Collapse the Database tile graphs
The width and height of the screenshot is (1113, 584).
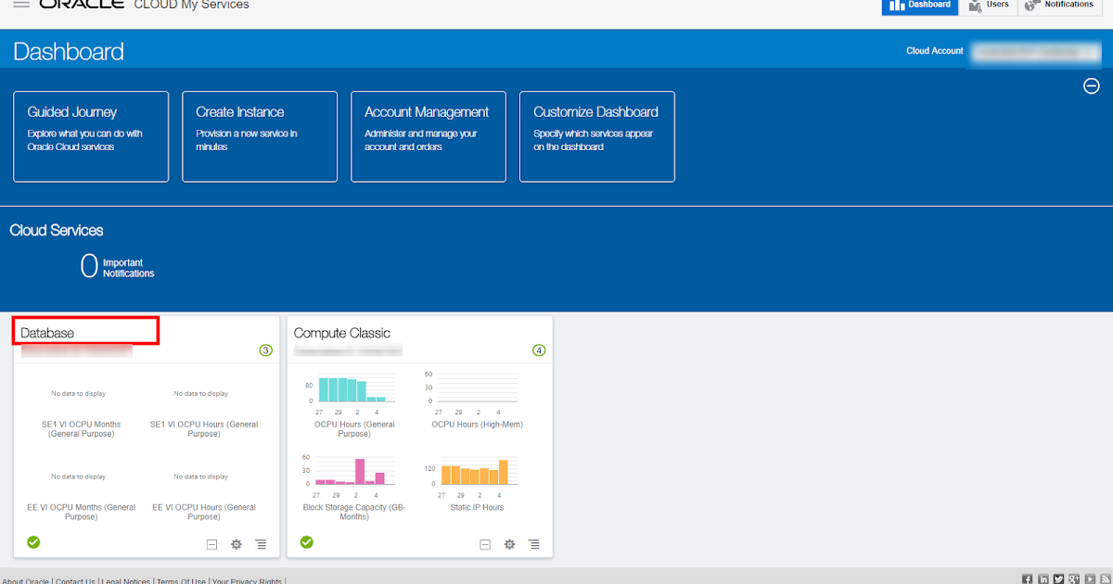212,544
